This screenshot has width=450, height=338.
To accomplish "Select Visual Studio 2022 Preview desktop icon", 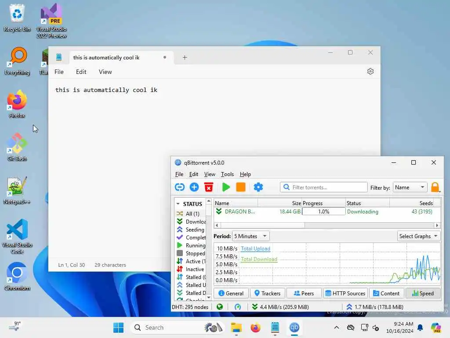I will pos(51,21).
